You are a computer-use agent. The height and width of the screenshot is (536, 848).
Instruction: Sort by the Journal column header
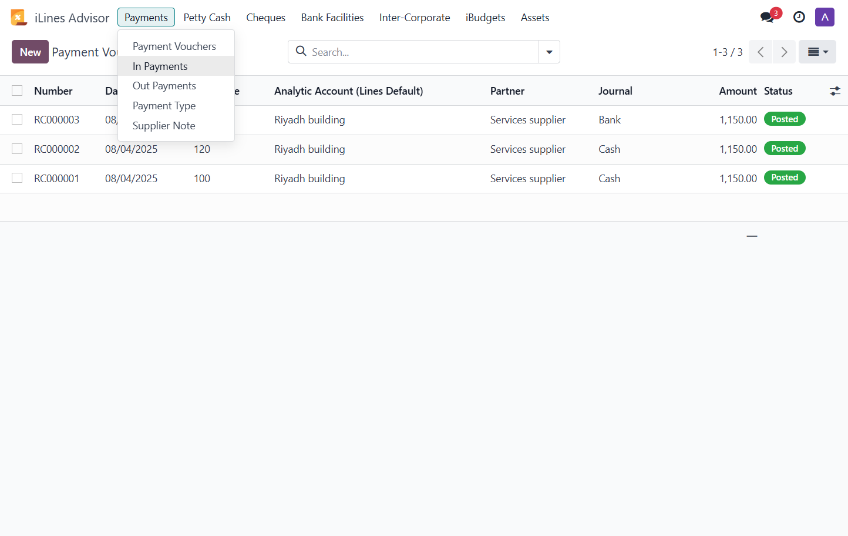point(615,91)
